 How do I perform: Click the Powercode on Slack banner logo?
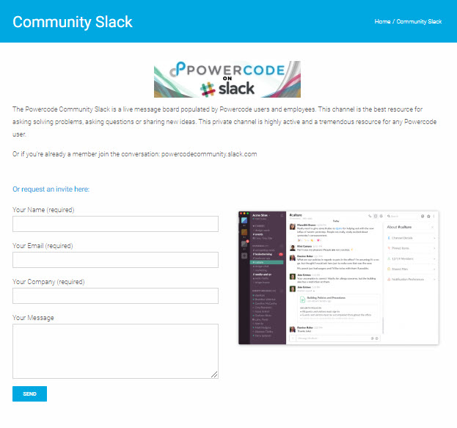pyautogui.click(x=227, y=79)
